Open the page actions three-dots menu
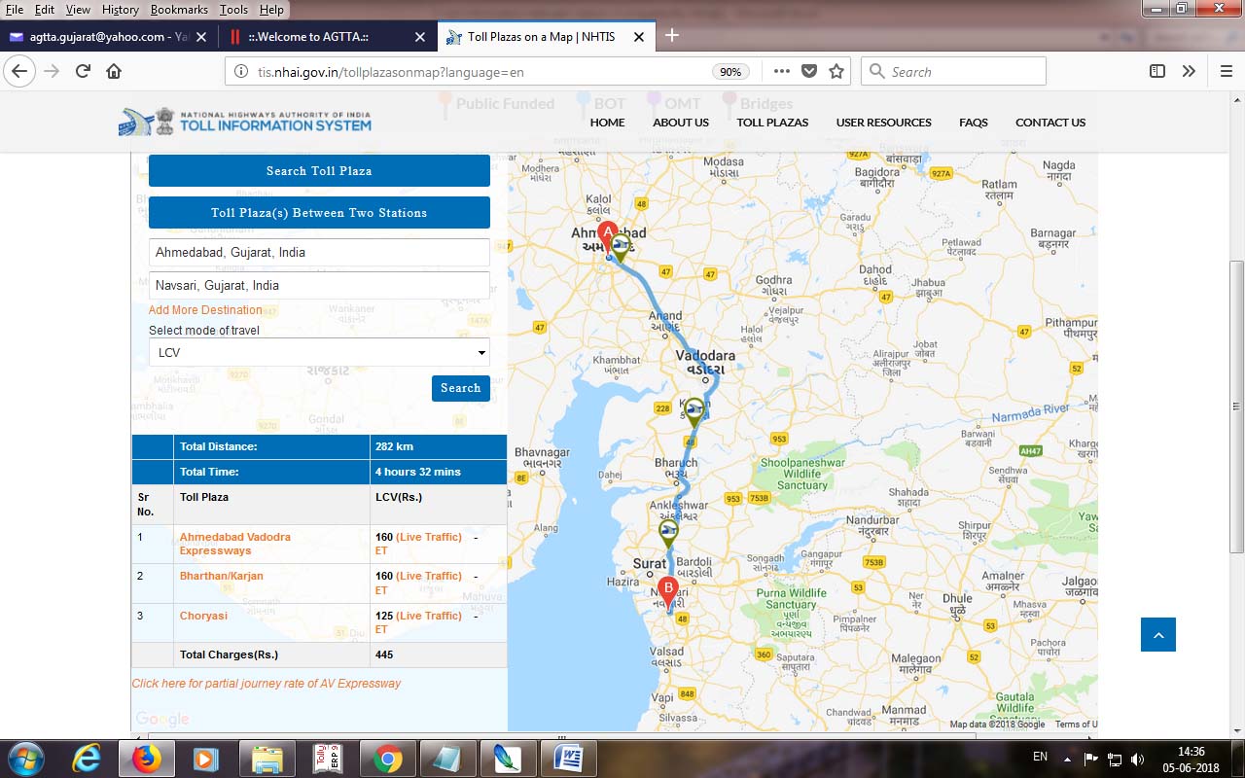This screenshot has height=778, width=1245. click(x=782, y=71)
